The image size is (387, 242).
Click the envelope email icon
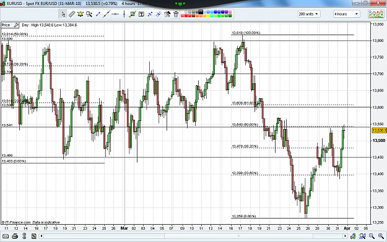6,236
